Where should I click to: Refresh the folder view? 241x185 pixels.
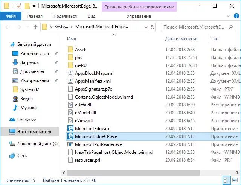click(152, 27)
